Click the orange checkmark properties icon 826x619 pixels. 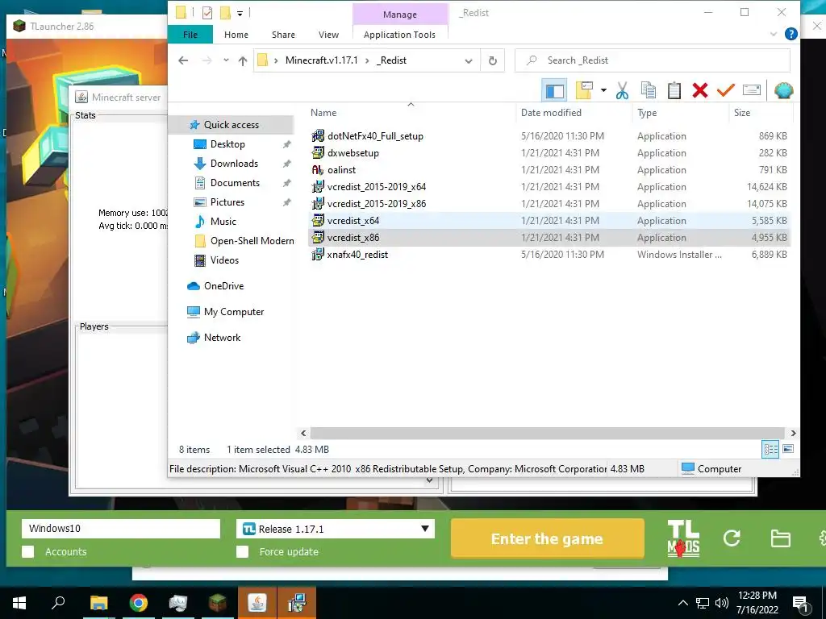click(725, 90)
